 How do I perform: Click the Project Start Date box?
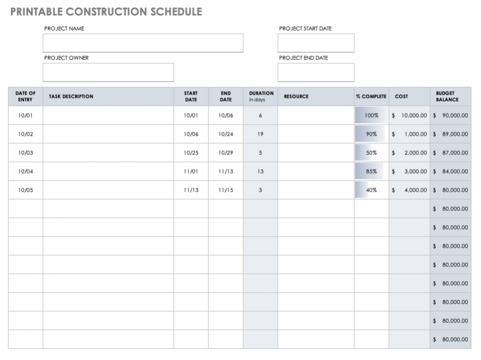click(316, 43)
